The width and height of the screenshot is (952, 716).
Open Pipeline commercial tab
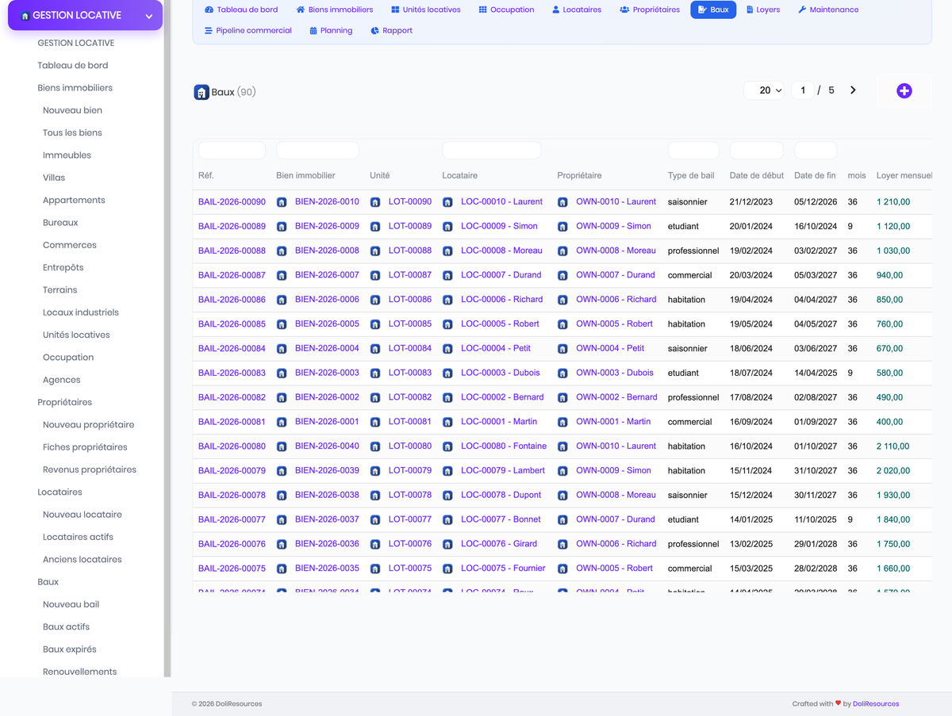248,30
